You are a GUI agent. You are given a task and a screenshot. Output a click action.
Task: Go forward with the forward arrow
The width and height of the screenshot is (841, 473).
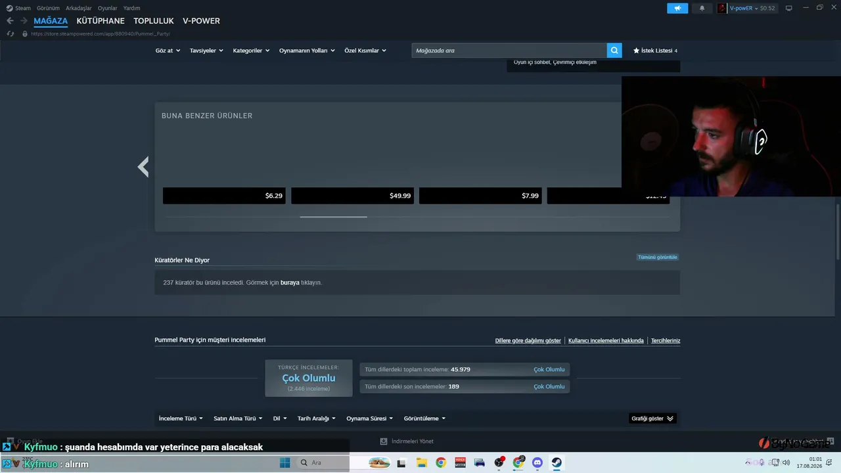tap(24, 21)
